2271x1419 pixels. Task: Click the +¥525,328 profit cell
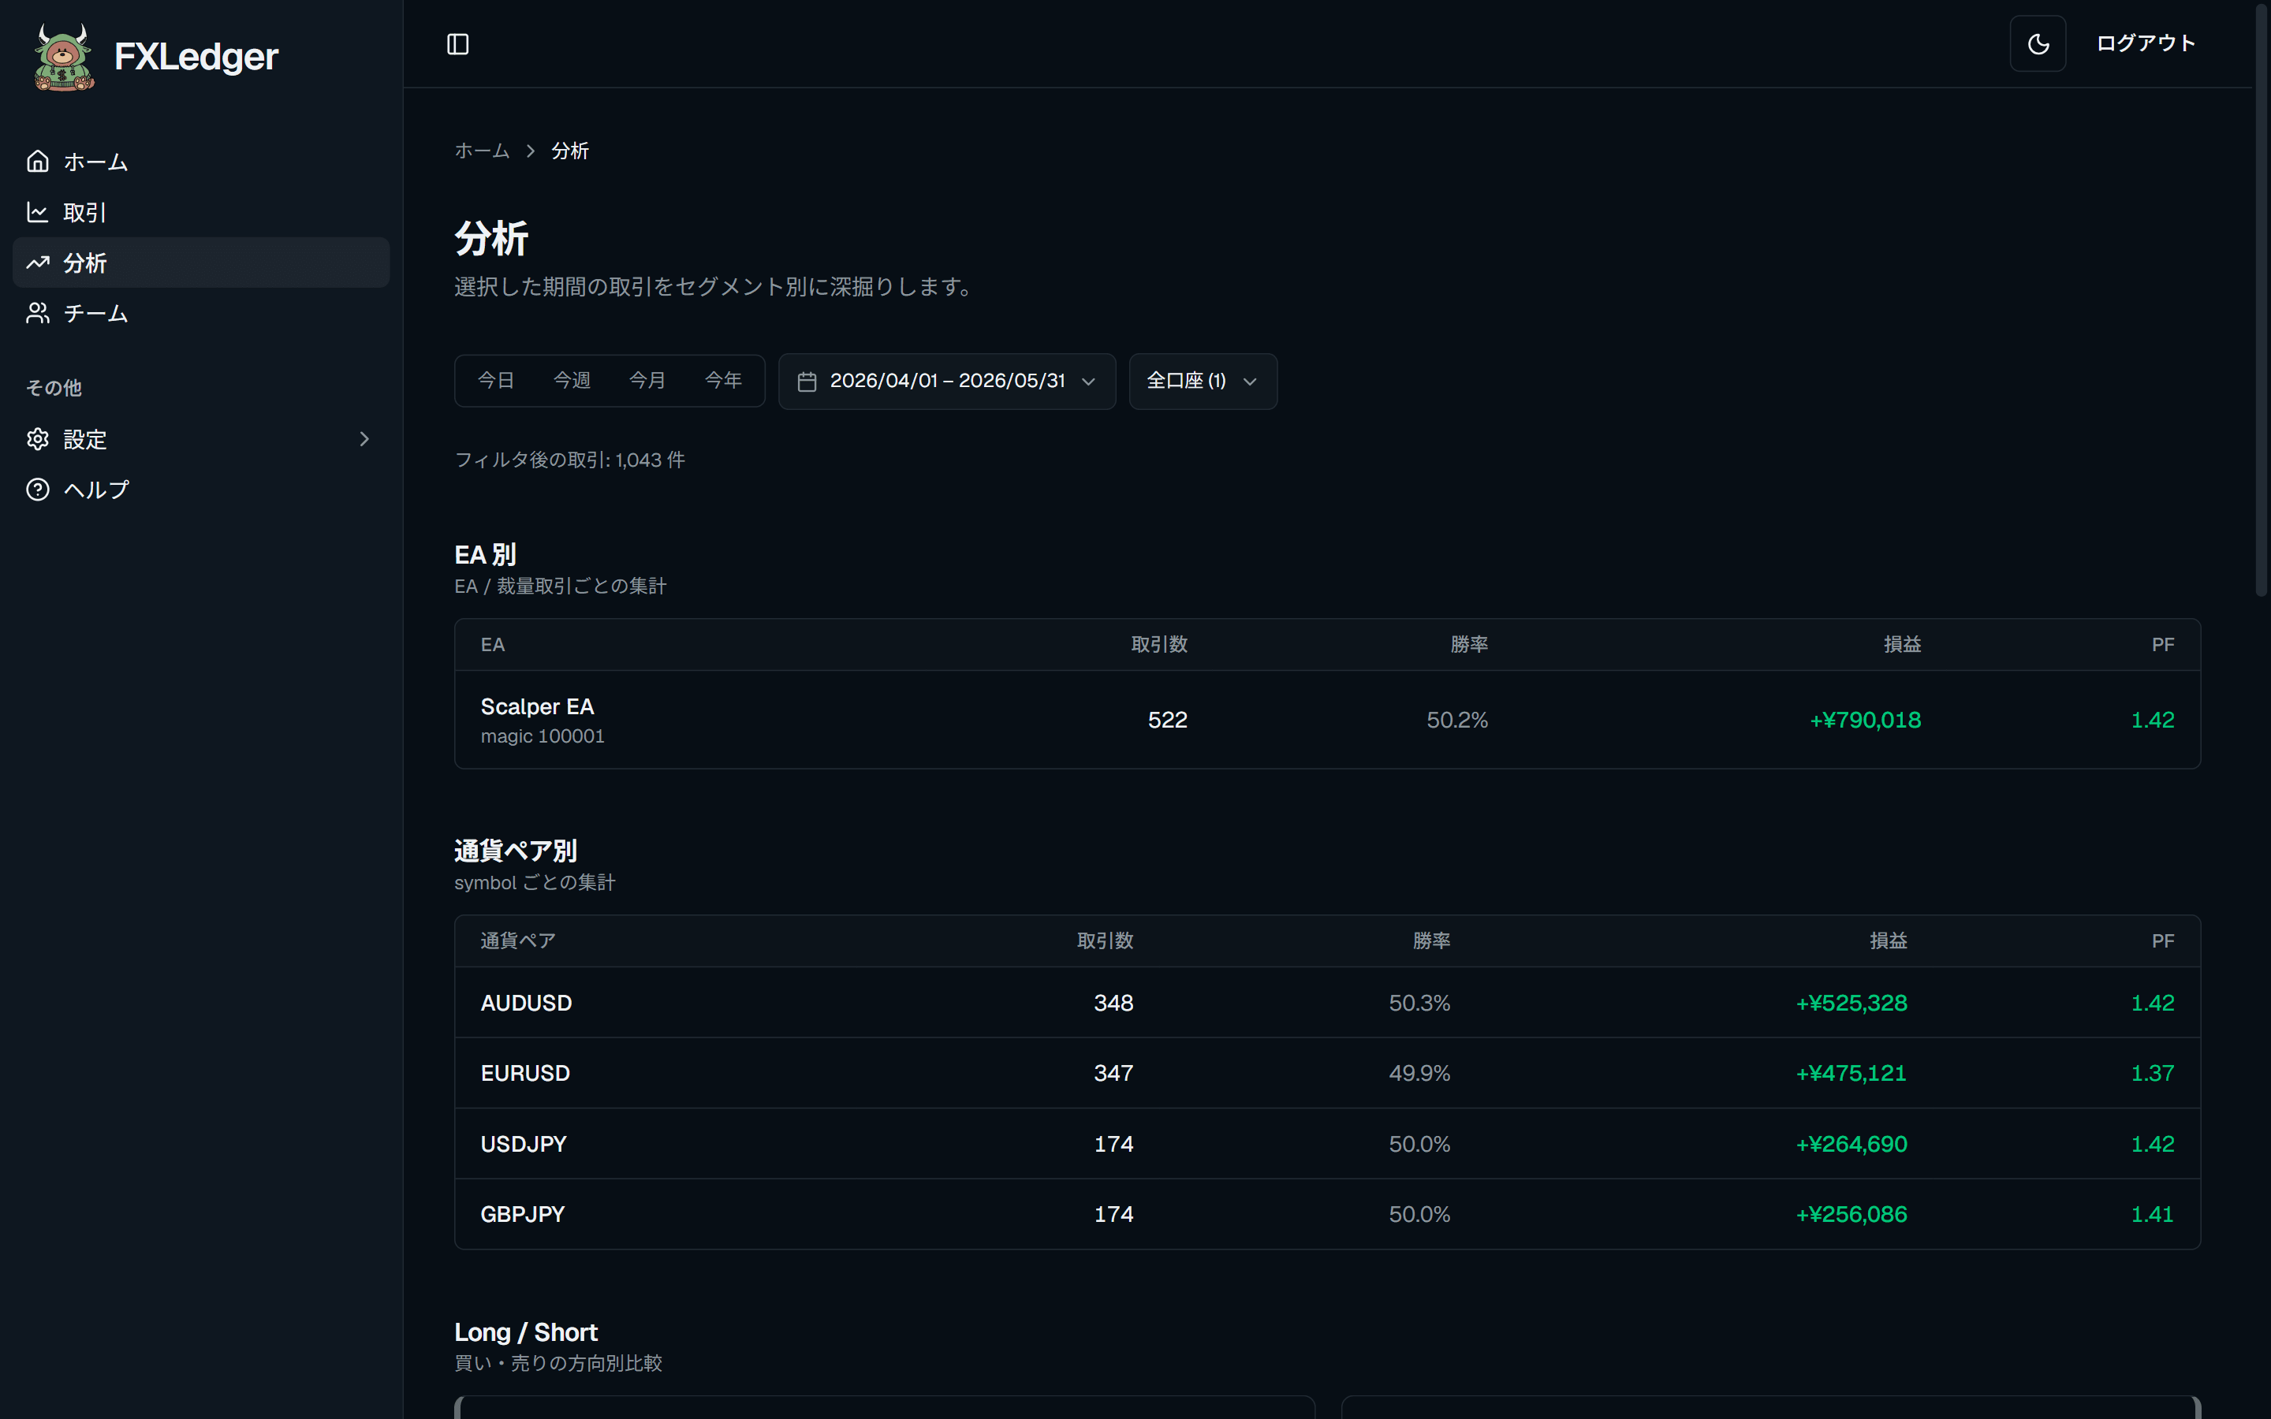(x=1851, y=1004)
